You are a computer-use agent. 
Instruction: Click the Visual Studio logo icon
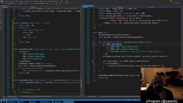1,1
